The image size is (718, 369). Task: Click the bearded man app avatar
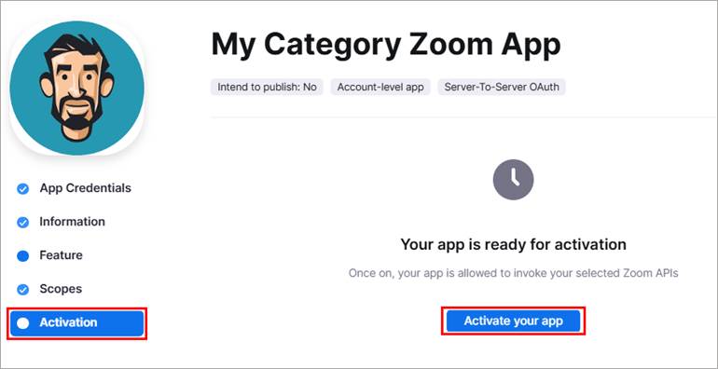coord(76,89)
